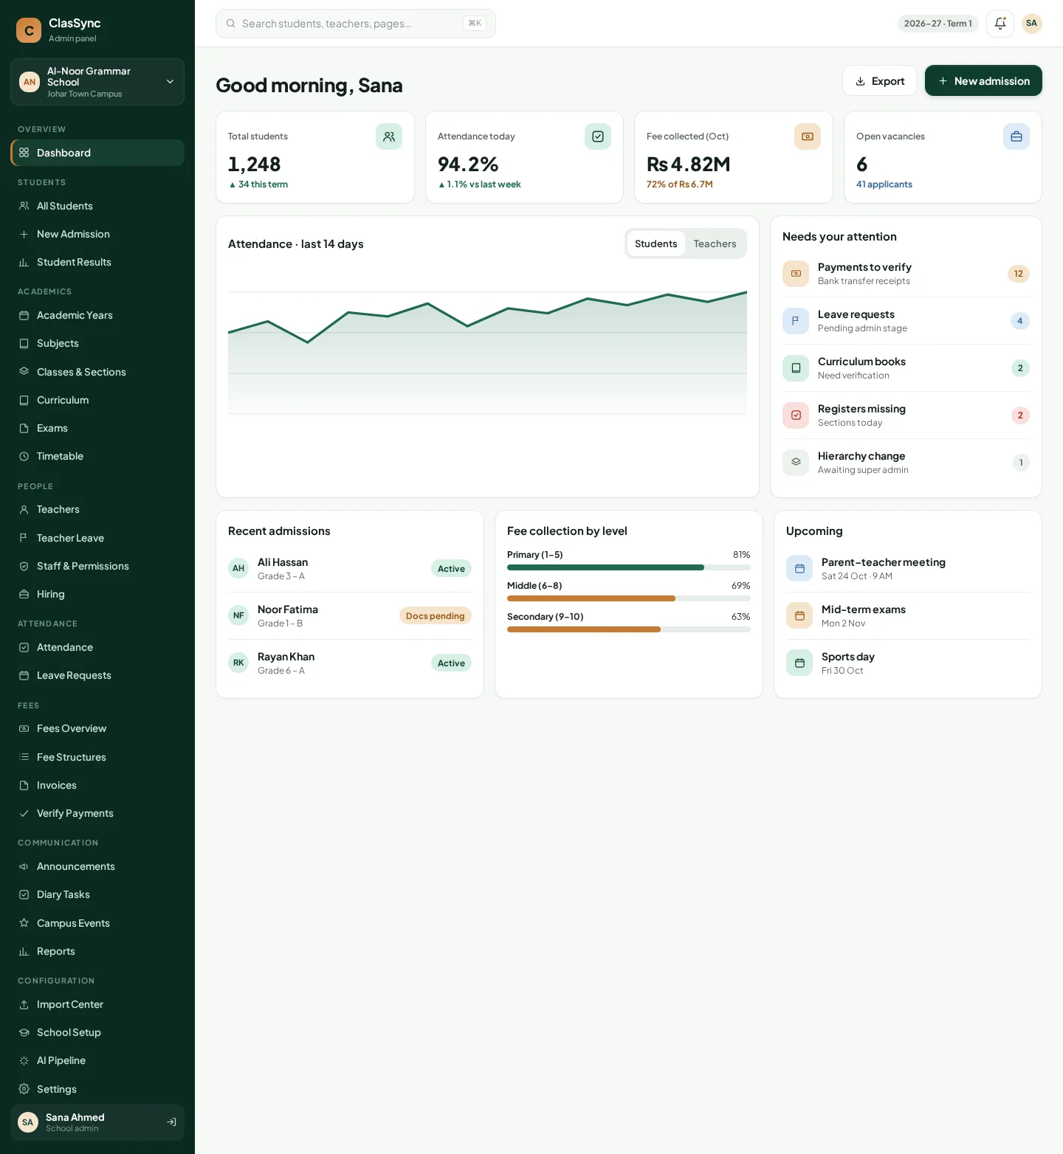Open Student Results page
Screen dimensions: 1063x1154
point(97,262)
